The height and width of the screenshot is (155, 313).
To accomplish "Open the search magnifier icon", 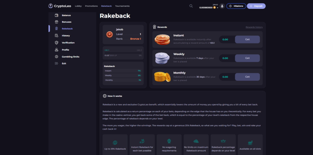I will (x=191, y=6).
